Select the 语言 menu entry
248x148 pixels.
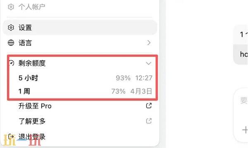pos(80,43)
